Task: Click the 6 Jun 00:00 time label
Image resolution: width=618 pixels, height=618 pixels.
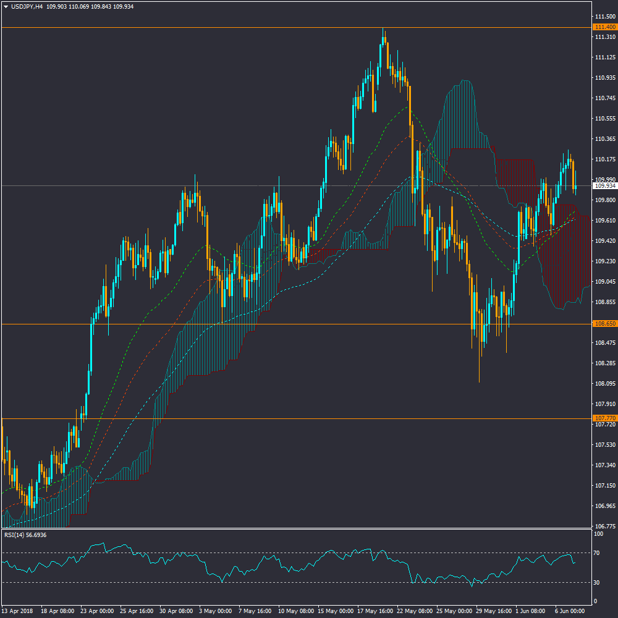Action: [569, 611]
